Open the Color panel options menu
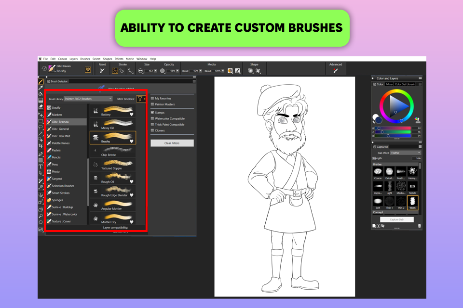This screenshot has width=463, height=308. pos(420,84)
